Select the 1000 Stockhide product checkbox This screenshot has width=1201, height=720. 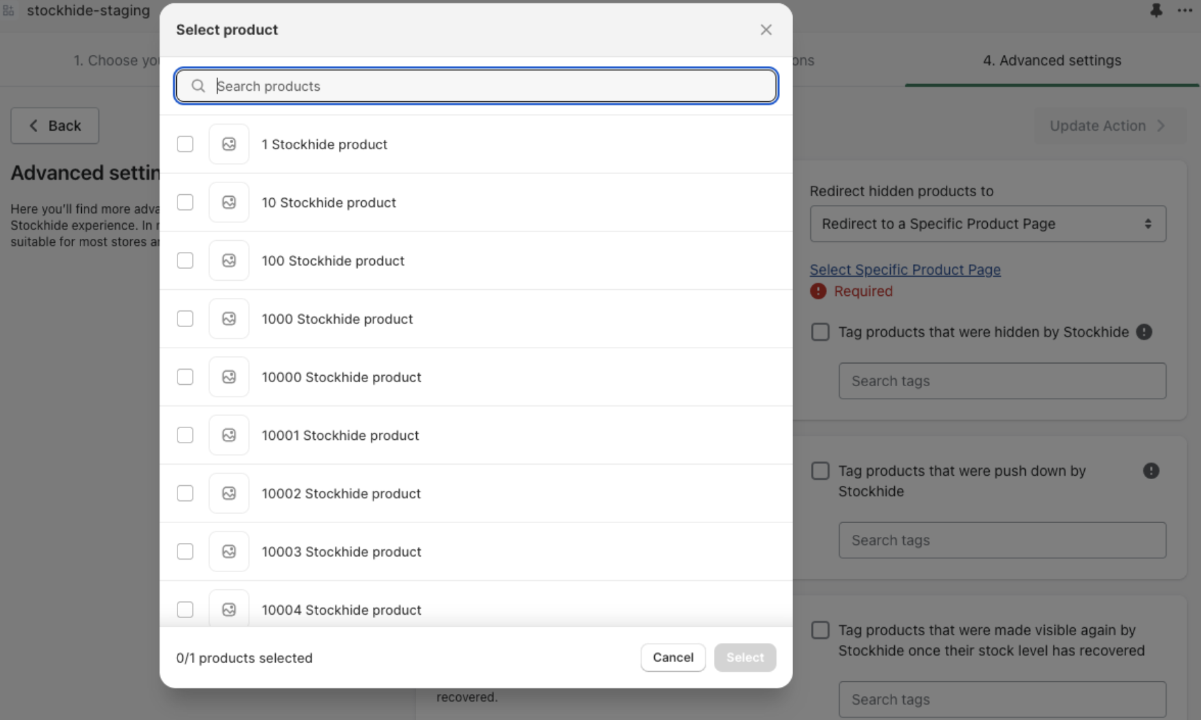(185, 319)
